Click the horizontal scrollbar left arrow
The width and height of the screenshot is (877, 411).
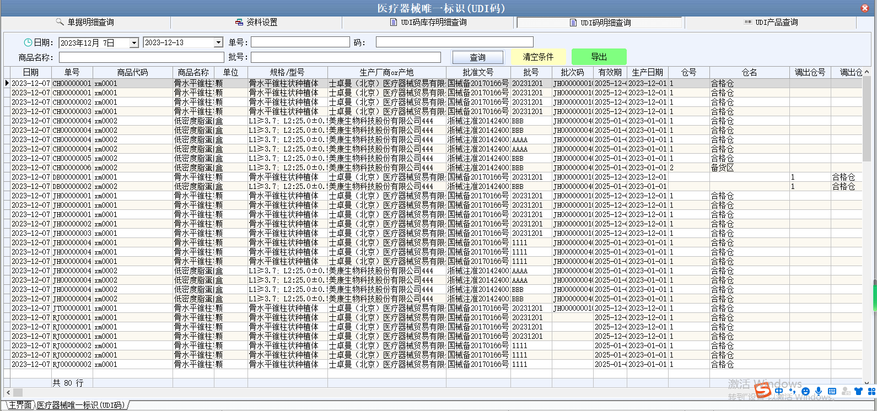click(x=8, y=392)
